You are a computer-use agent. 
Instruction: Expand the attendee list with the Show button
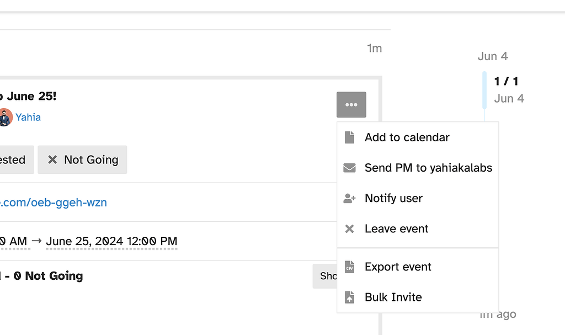tap(326, 276)
